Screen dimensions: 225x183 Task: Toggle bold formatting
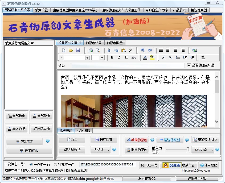click(x=112, y=57)
